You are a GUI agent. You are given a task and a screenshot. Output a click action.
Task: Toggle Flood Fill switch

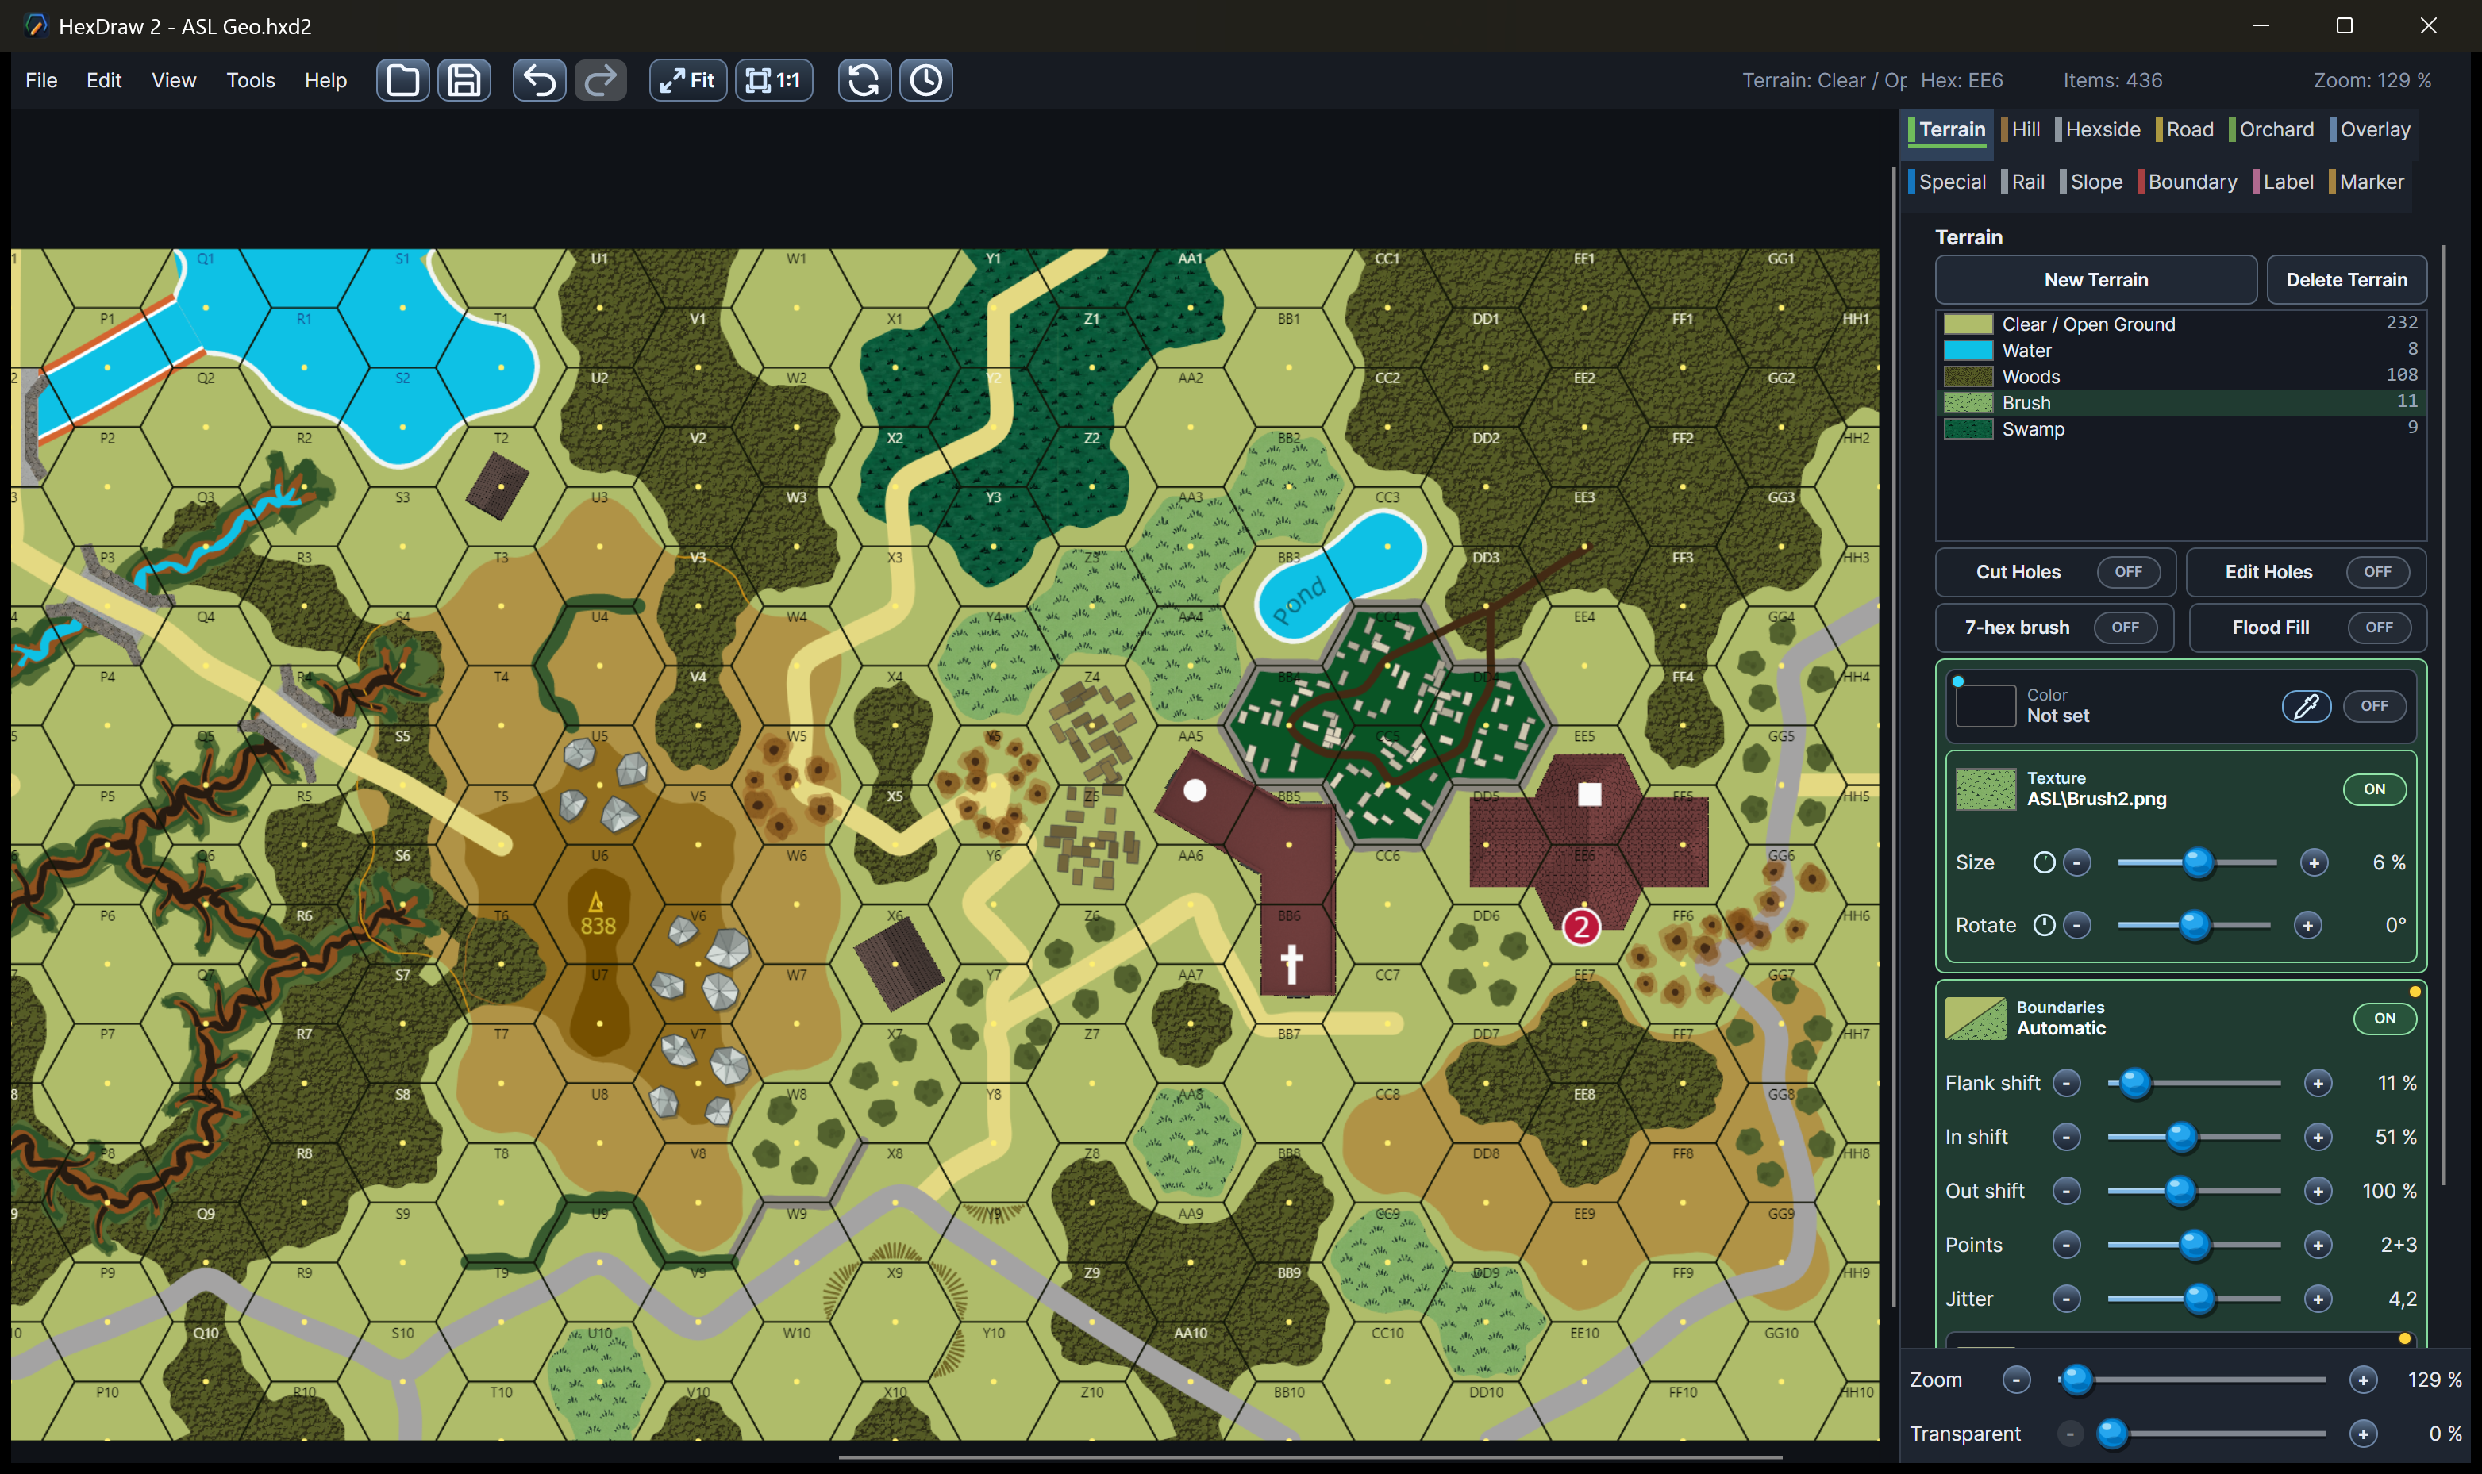(2379, 628)
